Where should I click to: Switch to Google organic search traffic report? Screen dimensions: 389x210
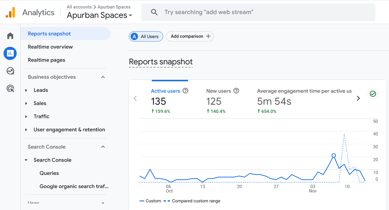coord(74,186)
